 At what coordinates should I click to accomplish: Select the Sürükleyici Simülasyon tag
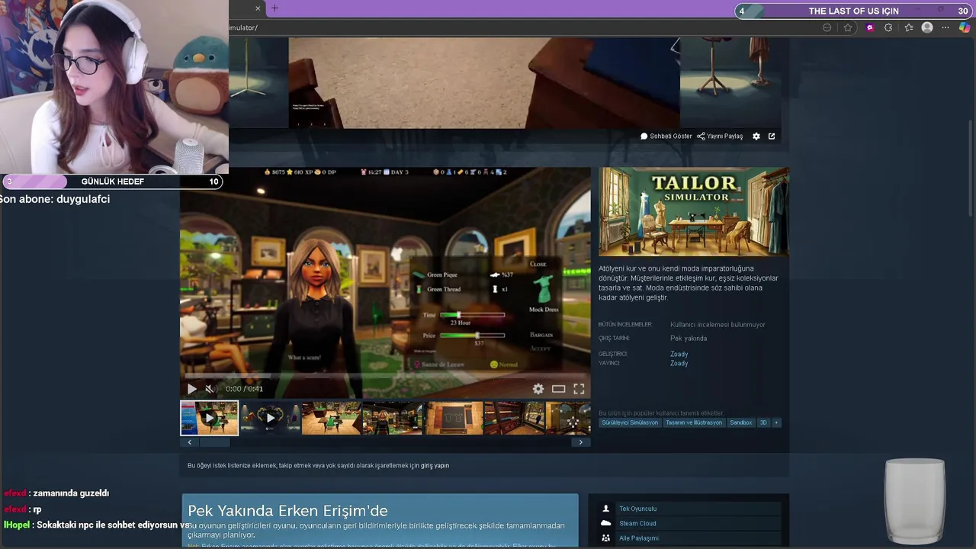point(629,422)
